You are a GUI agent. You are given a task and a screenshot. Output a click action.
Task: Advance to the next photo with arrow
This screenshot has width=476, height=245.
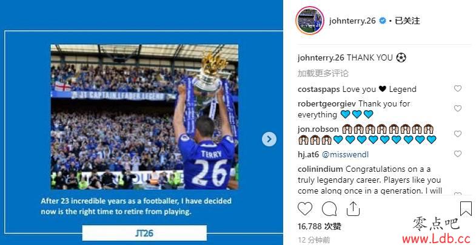(269, 139)
